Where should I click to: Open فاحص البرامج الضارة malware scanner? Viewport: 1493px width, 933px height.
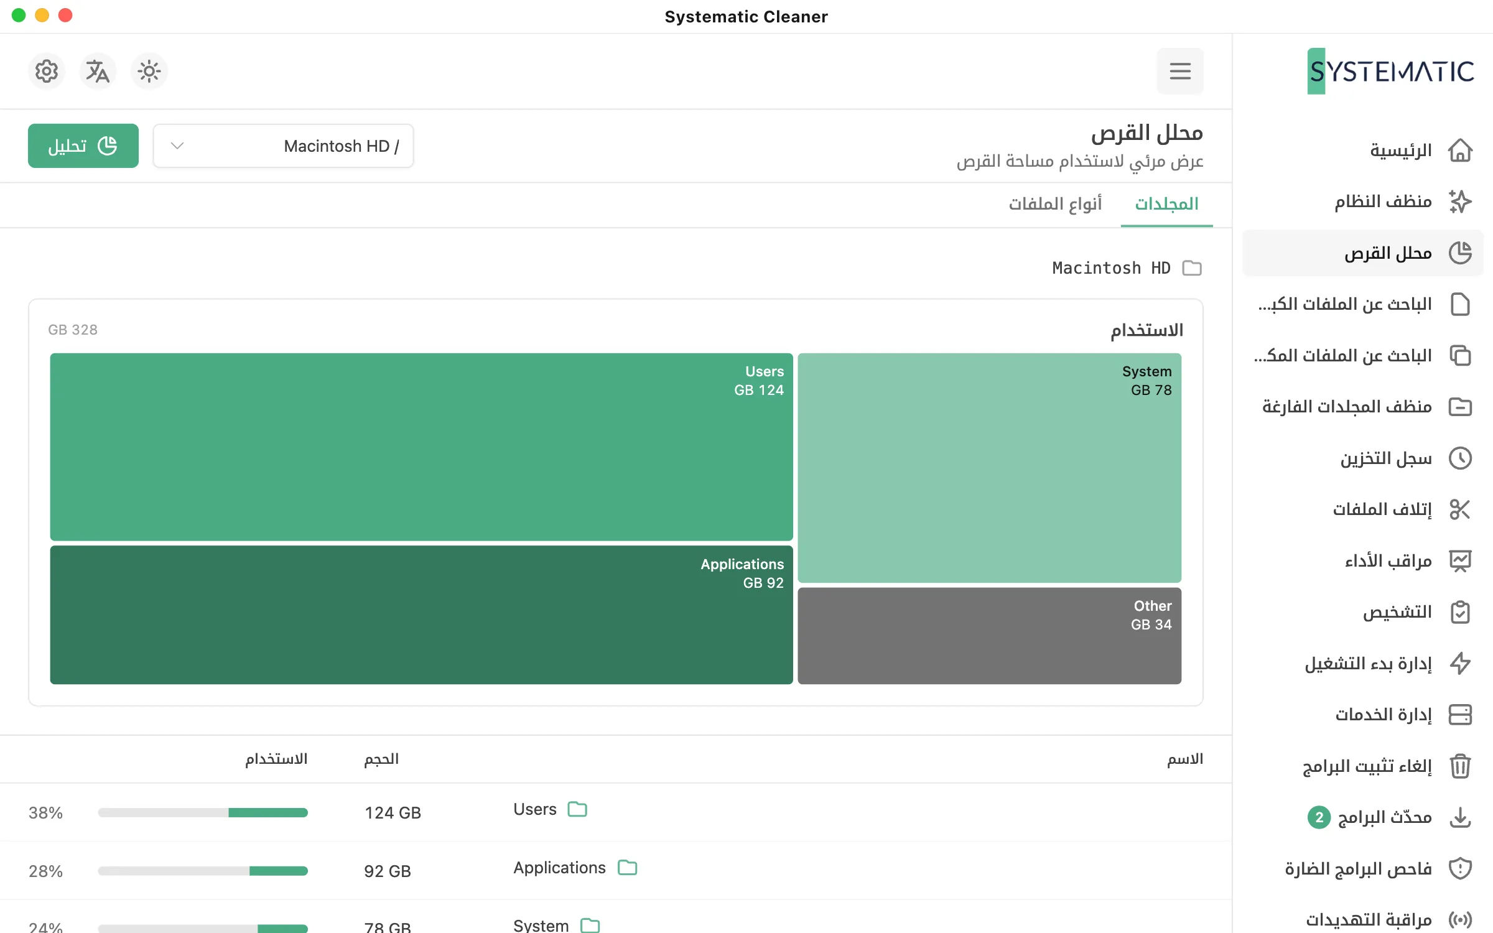click(x=1363, y=869)
